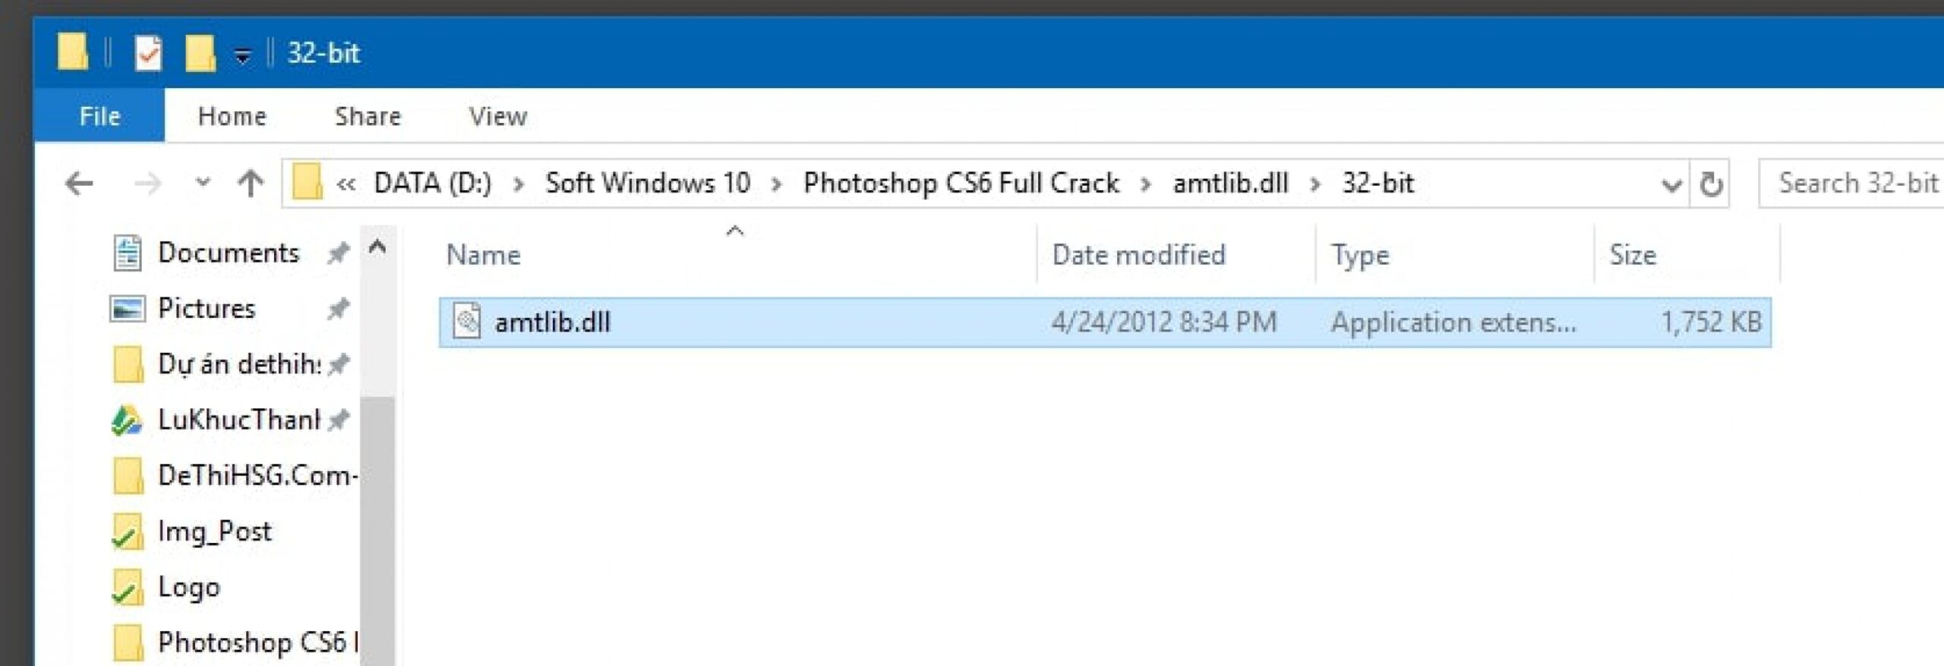
Task: Refresh the 32-bit folder view
Action: [x=1710, y=184]
